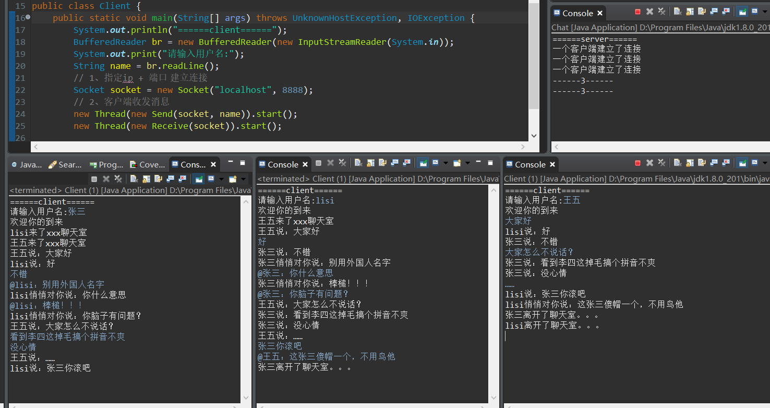
Task: Close the Chat server Console tab
Action: [x=600, y=13]
